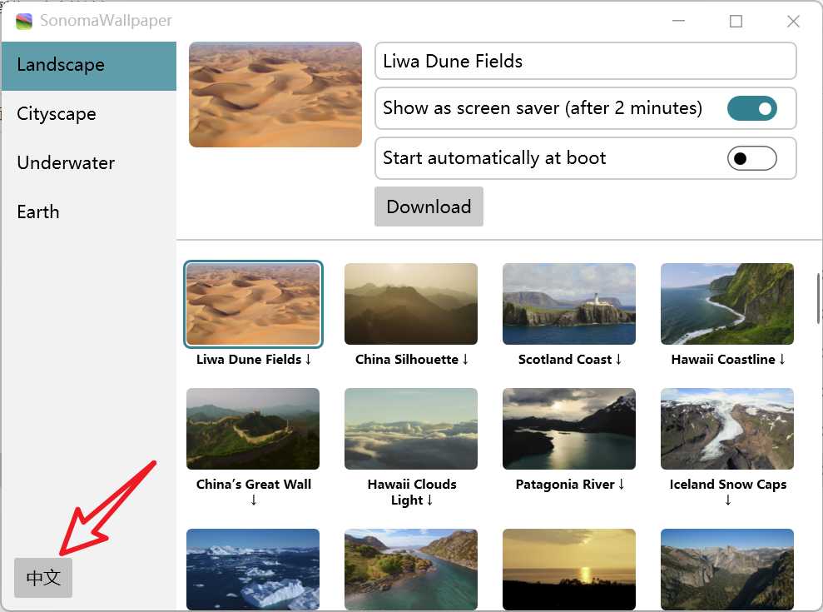This screenshot has width=823, height=612.
Task: Switch language with the 中文 button
Action: [43, 577]
